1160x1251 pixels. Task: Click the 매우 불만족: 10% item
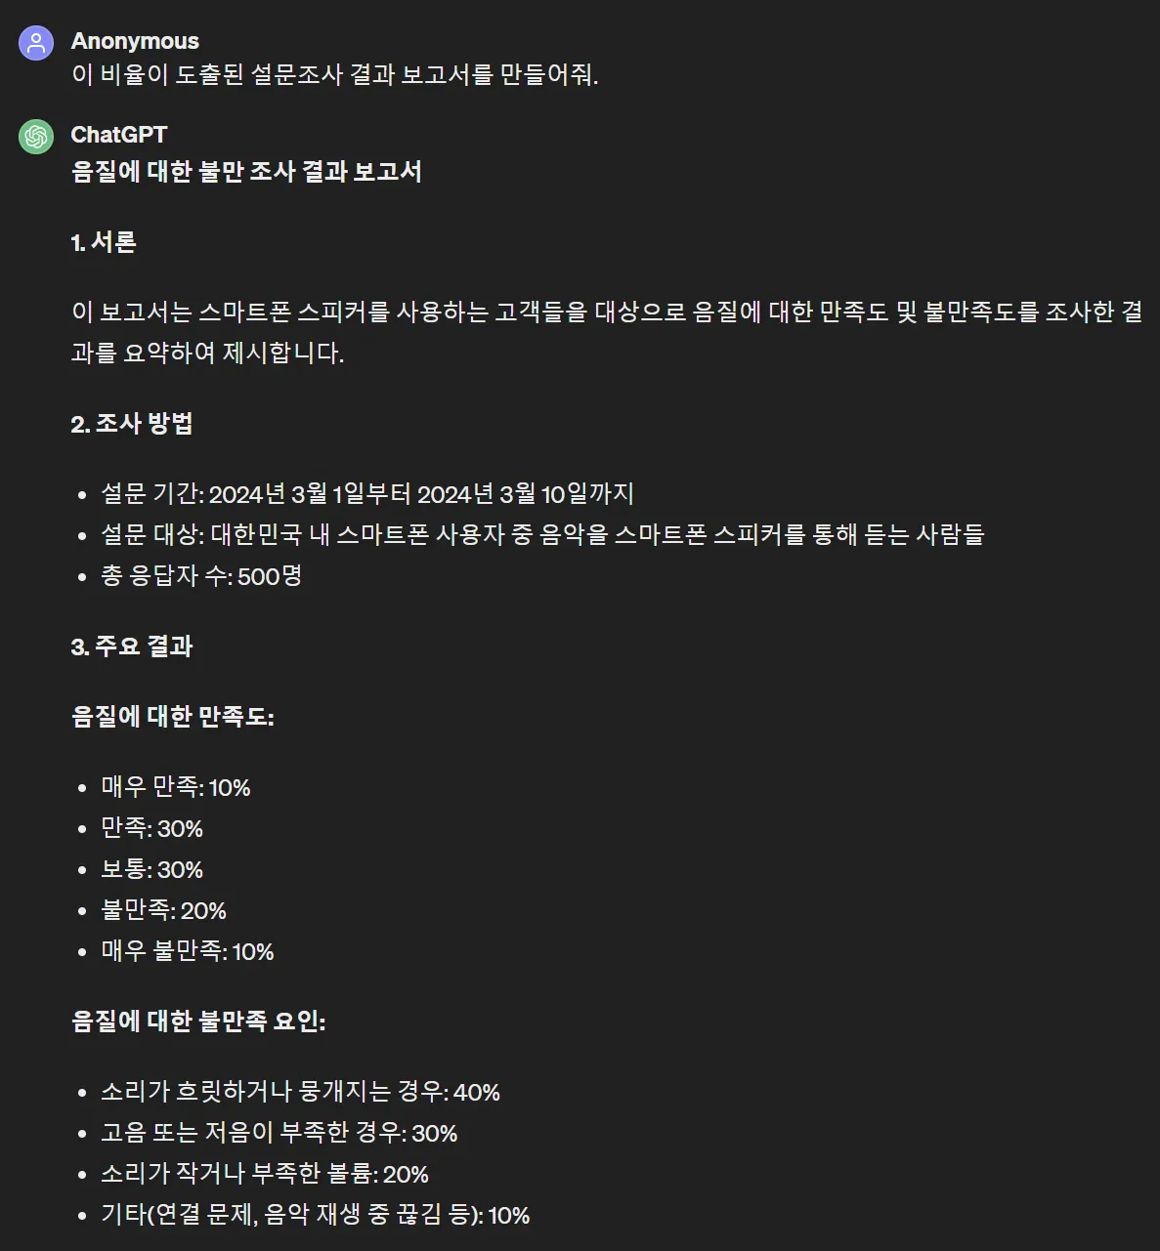(x=188, y=951)
